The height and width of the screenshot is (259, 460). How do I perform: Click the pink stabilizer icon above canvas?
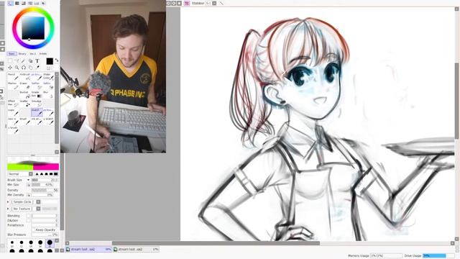(187, 3)
